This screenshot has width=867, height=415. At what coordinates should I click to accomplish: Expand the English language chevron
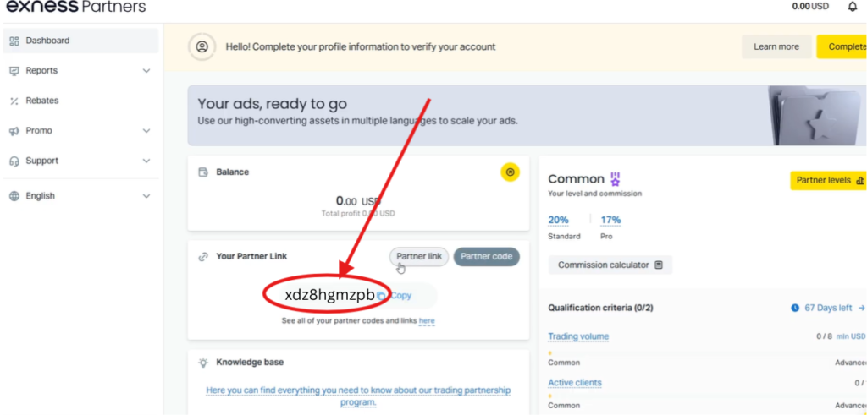[146, 196]
